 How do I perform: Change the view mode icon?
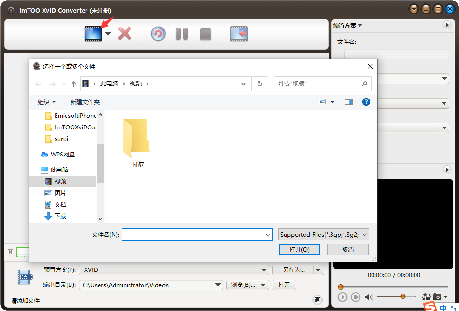click(x=322, y=102)
